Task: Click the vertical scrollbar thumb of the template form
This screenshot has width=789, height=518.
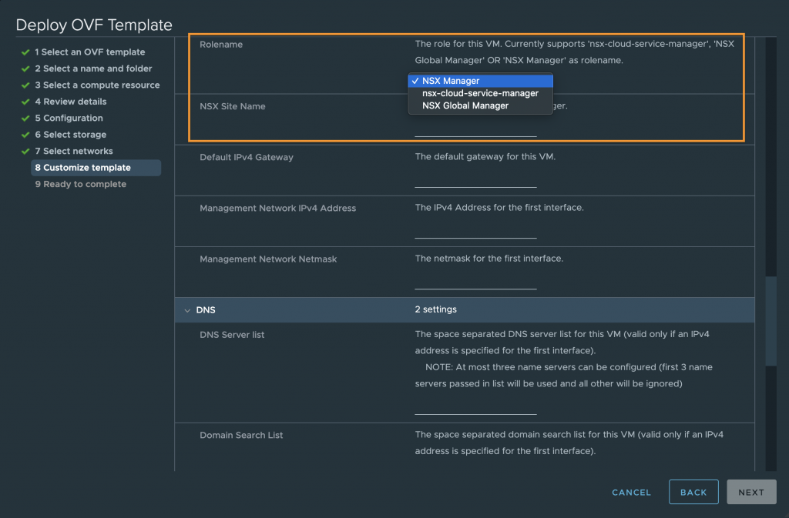Action: (771, 321)
